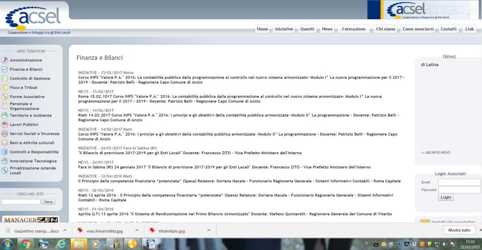Click the Mostra tutto downloads button
Viewport: 482px width, 250px height.
pos(459,230)
